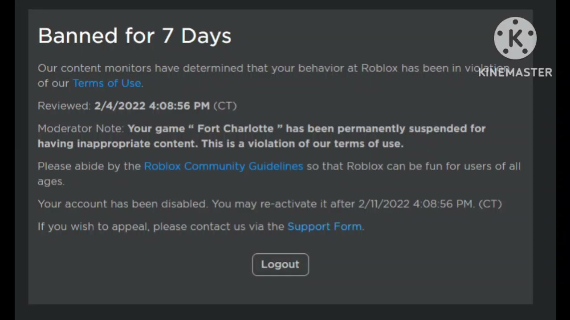Click the bold "violation of our terms of use" text

[325, 144]
